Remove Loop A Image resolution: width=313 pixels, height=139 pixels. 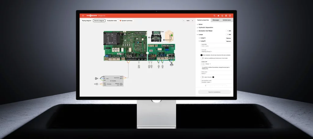coord(228,38)
